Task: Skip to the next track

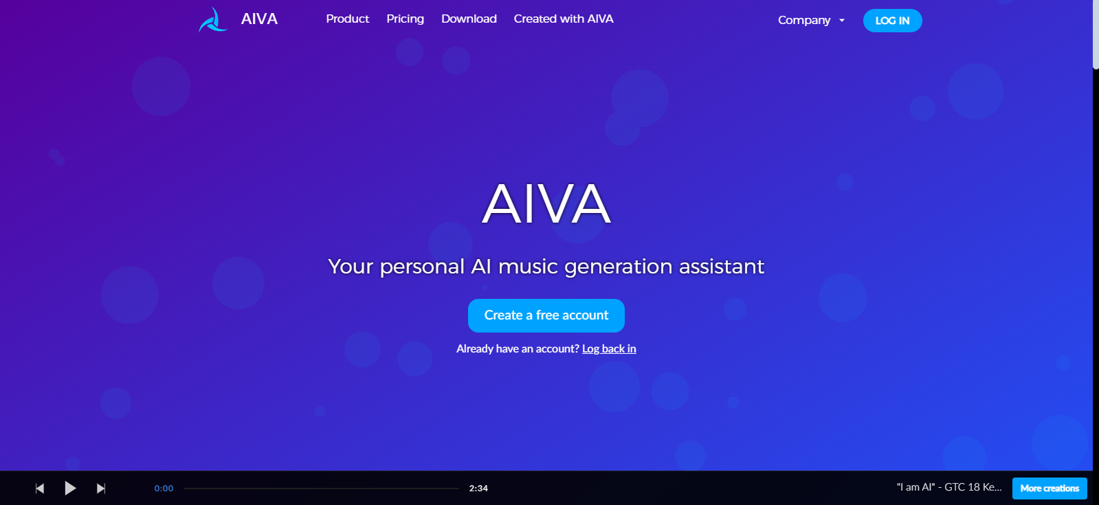Action: pos(101,489)
